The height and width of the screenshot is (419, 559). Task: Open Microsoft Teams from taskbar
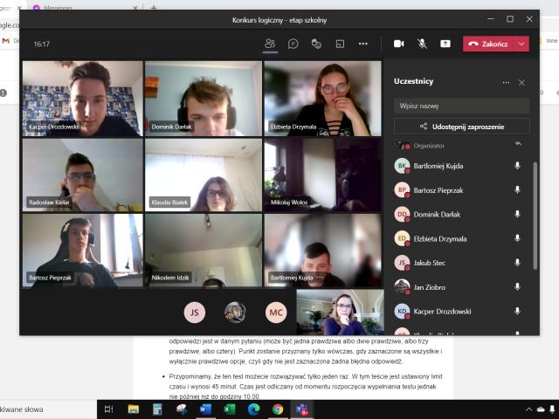pos(302,409)
